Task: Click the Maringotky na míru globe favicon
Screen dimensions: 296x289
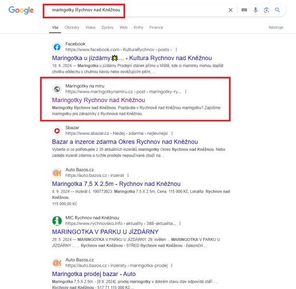Action: point(57,89)
